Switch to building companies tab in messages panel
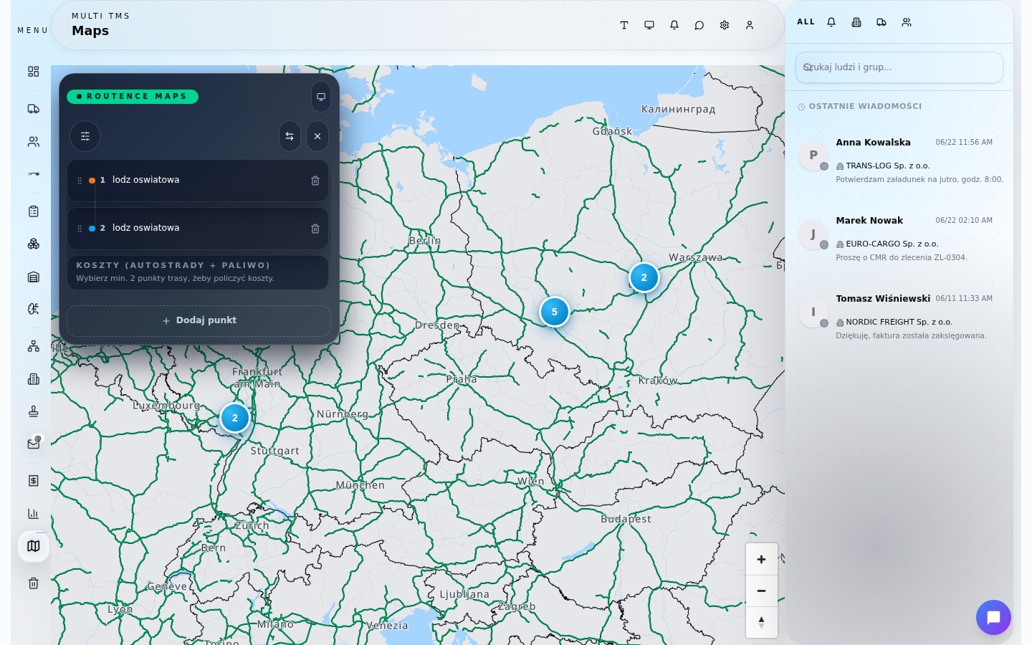Image resolution: width=1032 pixels, height=645 pixels. click(856, 22)
